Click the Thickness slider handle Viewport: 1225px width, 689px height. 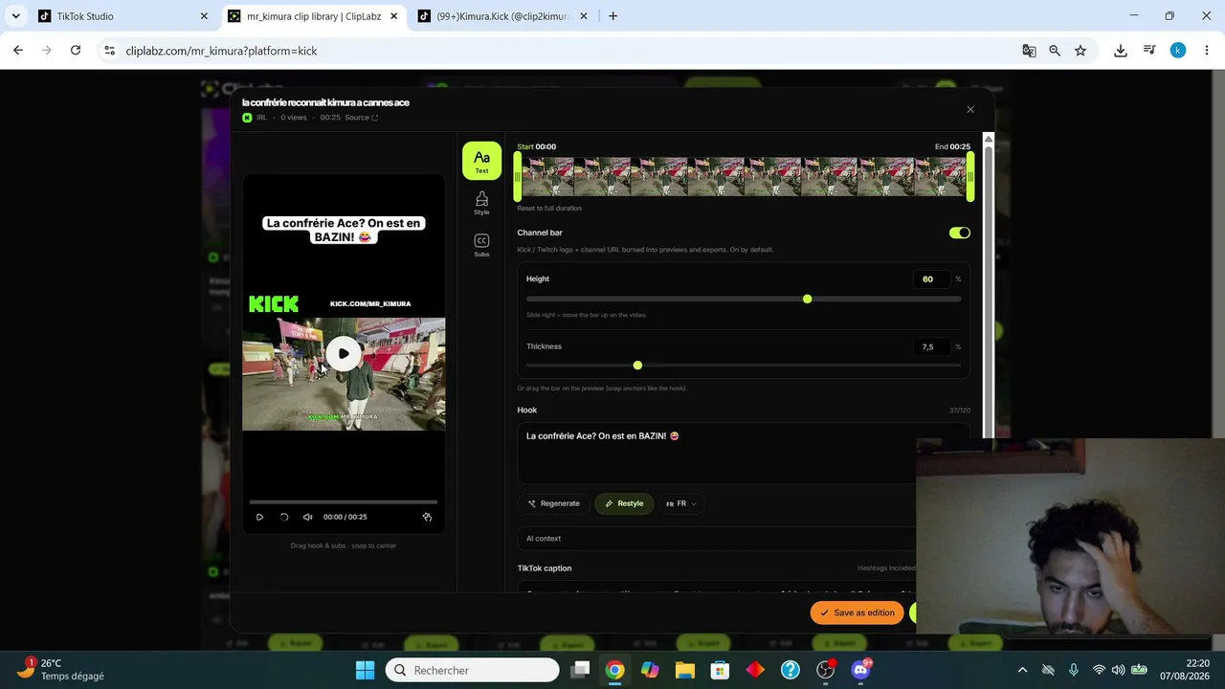pyautogui.click(x=637, y=366)
